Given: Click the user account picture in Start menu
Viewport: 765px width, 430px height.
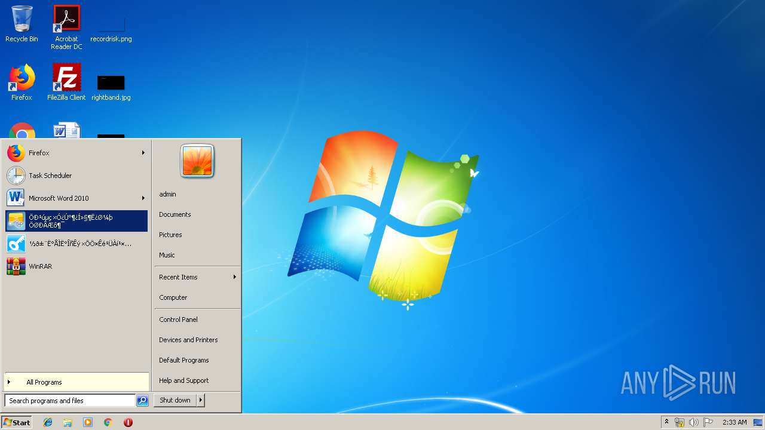Looking at the screenshot, I should click(x=197, y=161).
